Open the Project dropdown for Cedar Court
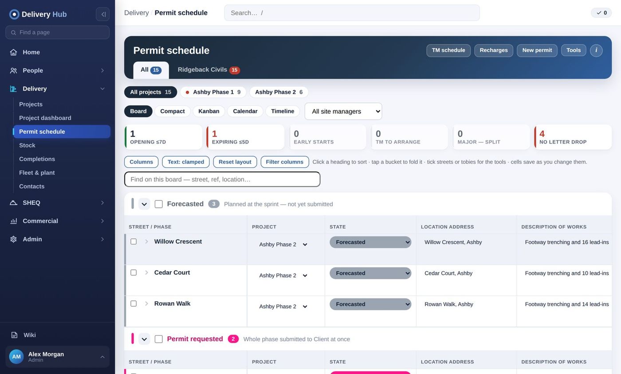Viewport: 621px width, 374px height. 284,276
